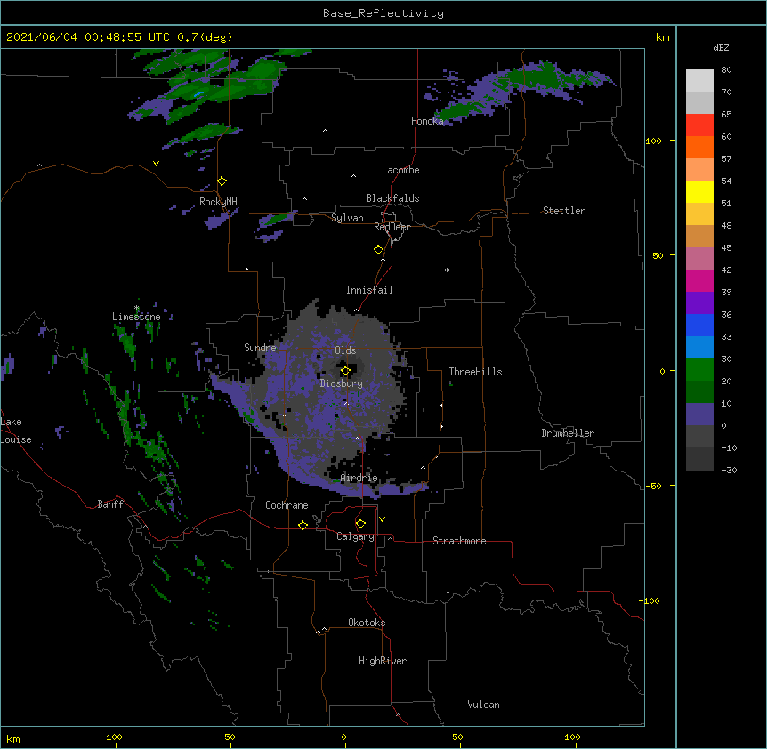Viewport: 767px width, 749px height.
Task: Click the Calgary city label
Action: click(356, 536)
